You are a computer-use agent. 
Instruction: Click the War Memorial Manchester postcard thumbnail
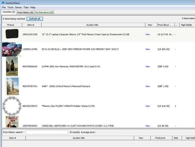pyautogui.click(x=11, y=66)
